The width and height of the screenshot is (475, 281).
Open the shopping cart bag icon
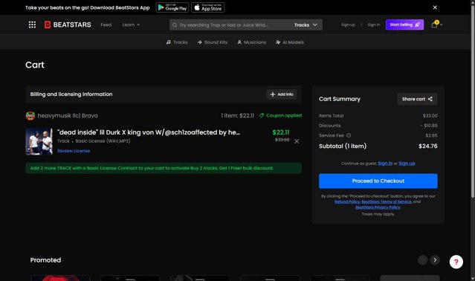click(x=434, y=25)
